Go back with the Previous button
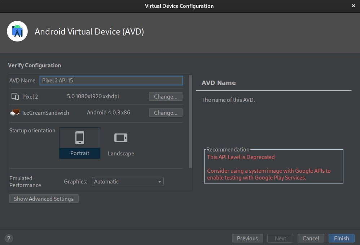Image resolution: width=360 pixels, height=245 pixels. (x=247, y=239)
